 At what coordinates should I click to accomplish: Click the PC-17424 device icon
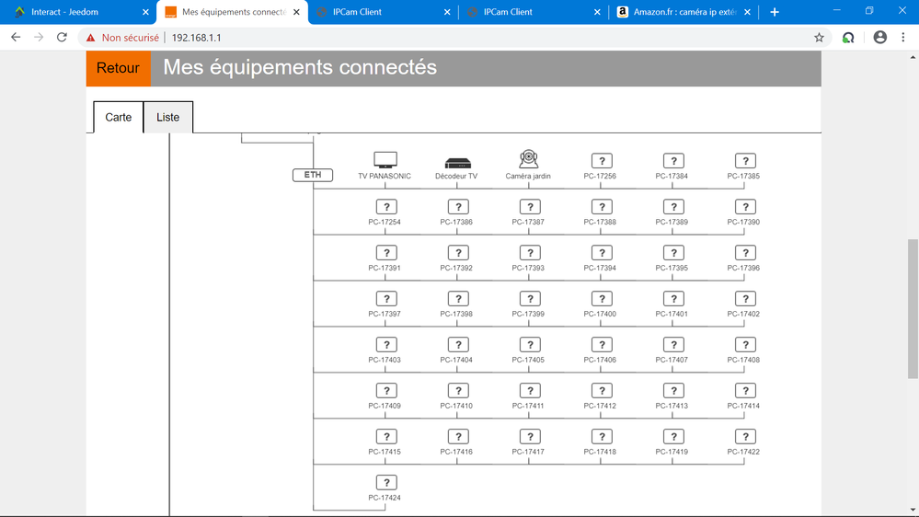point(386,482)
